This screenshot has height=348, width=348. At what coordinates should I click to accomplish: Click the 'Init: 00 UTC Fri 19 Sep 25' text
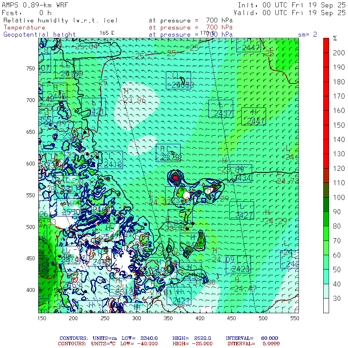[x=292, y=5]
